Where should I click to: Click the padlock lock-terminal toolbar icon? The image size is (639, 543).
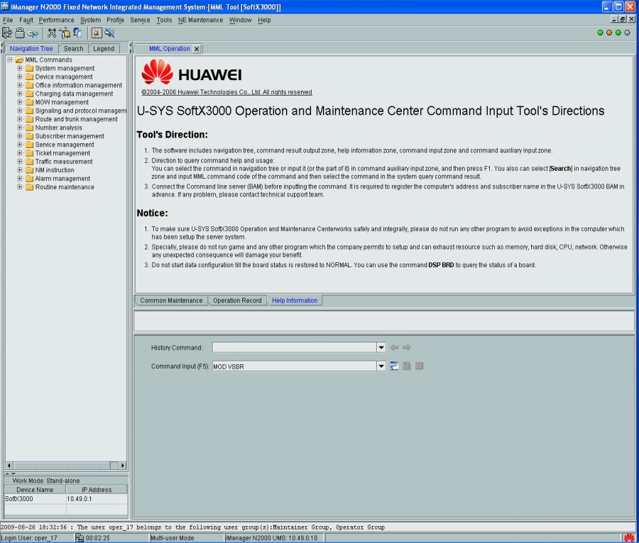(20, 33)
